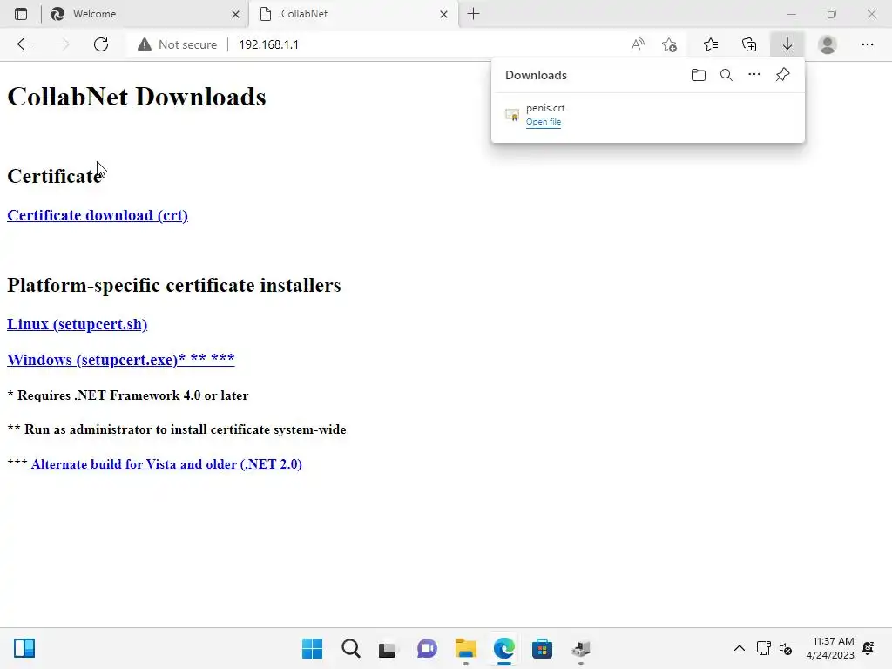This screenshot has width=892, height=669.
Task: Click the Microsoft Edge taskbar icon
Action: 504,648
